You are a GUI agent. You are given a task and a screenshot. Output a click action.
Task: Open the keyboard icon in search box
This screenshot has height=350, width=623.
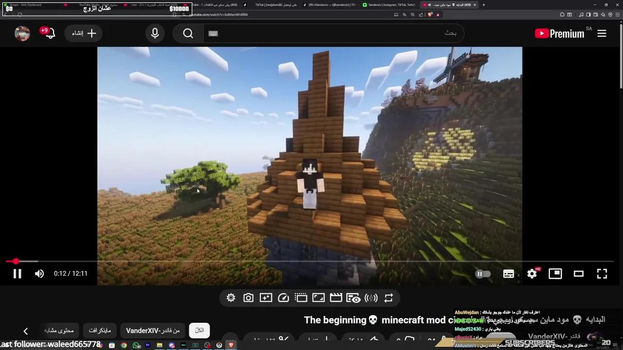coord(213,34)
